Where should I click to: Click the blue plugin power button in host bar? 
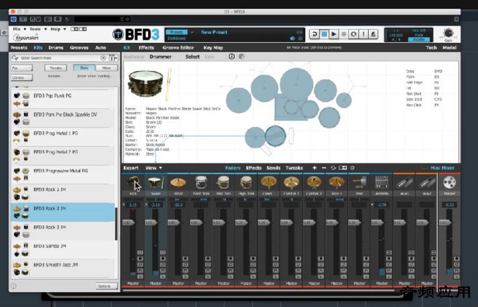coord(13,19)
